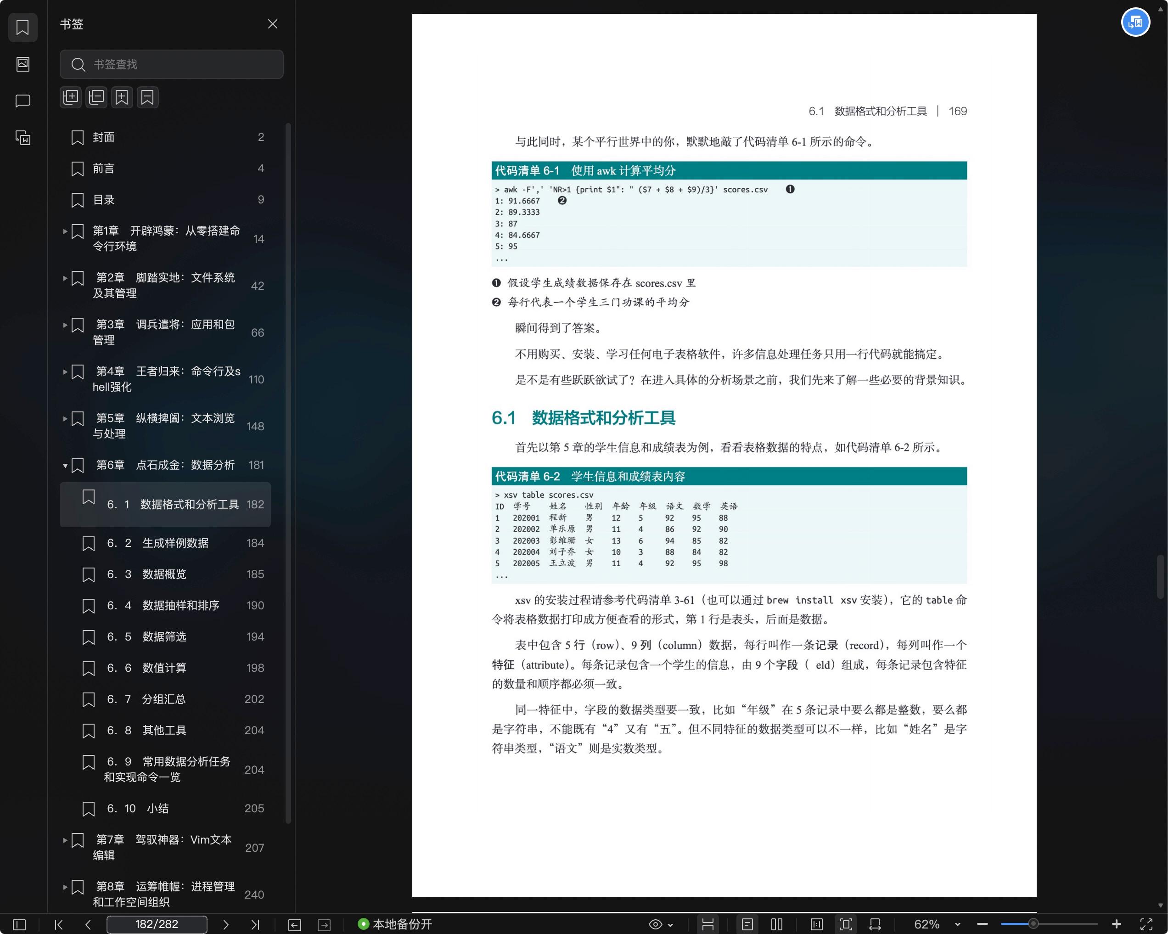Click the floating blue convert button

1135,22
